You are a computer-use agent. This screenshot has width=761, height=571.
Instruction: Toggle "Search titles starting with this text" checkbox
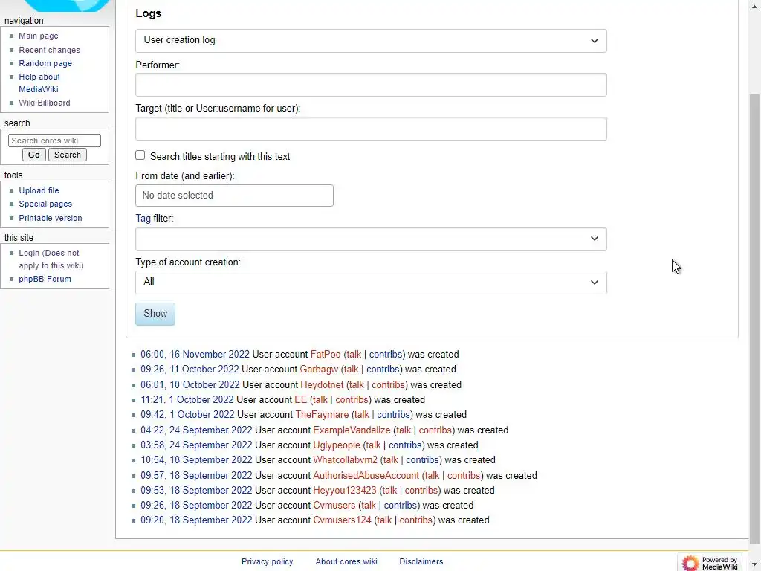point(140,155)
